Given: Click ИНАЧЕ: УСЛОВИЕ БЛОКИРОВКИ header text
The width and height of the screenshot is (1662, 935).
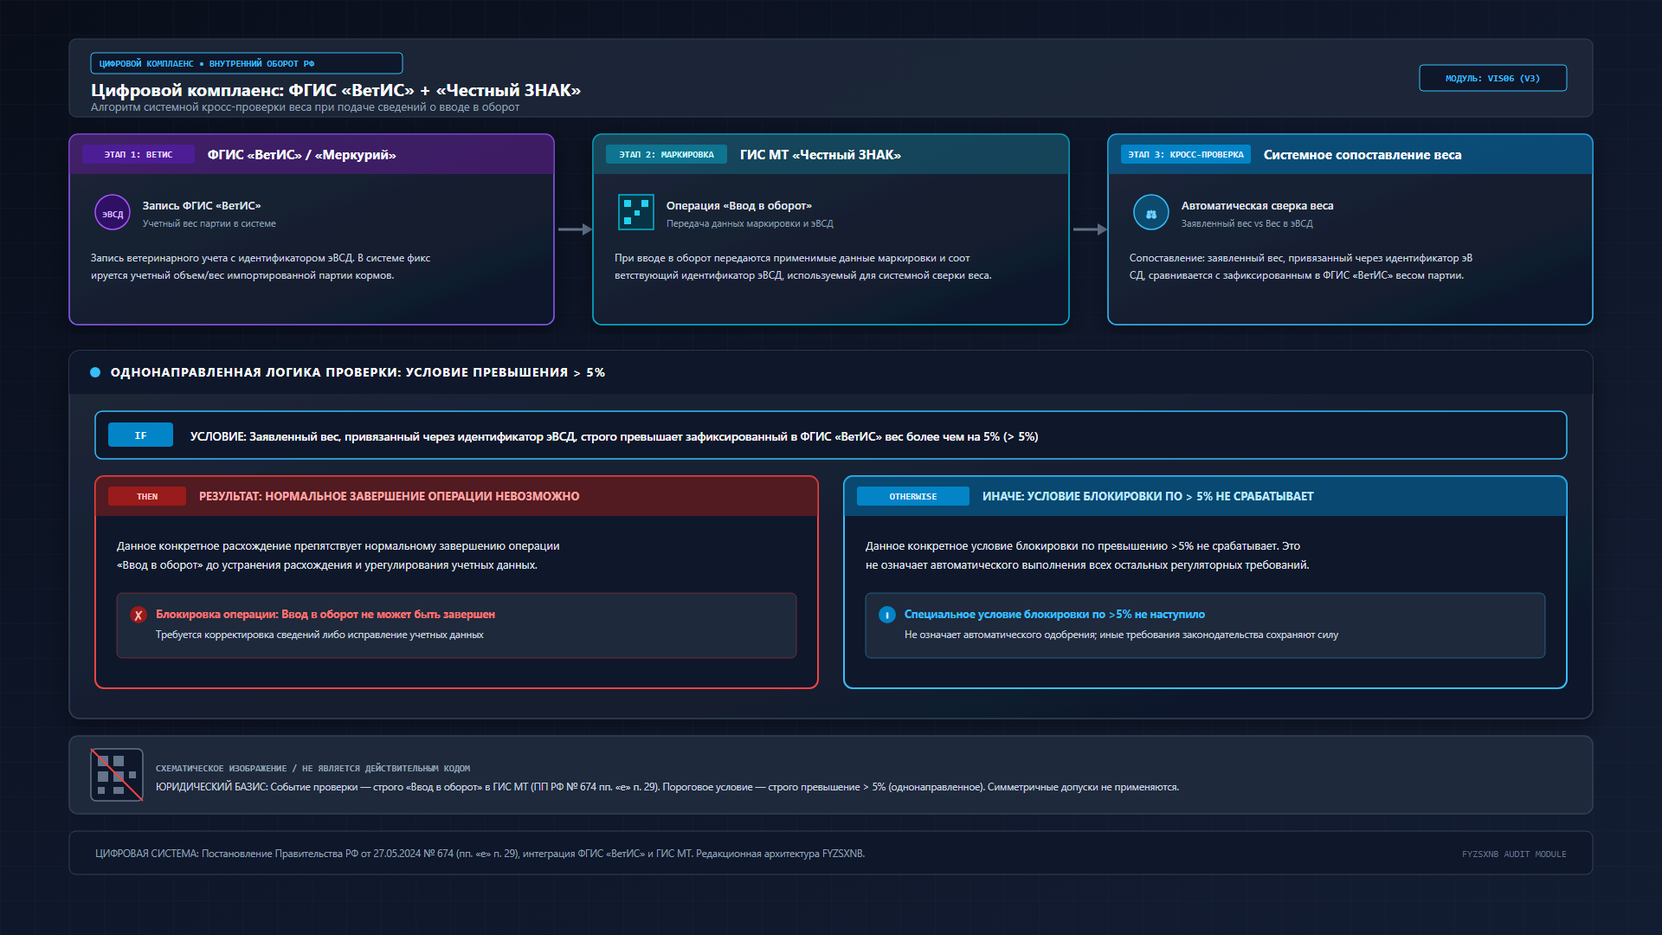Looking at the screenshot, I should [1148, 496].
